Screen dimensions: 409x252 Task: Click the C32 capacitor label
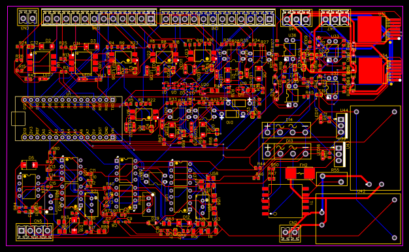pos(35,42)
